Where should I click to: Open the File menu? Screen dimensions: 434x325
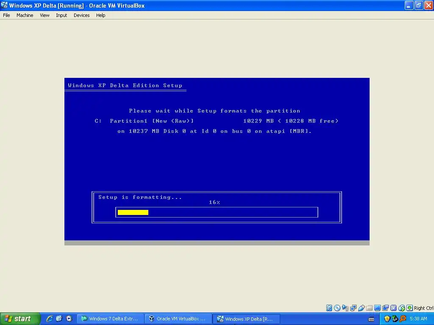tap(6, 15)
